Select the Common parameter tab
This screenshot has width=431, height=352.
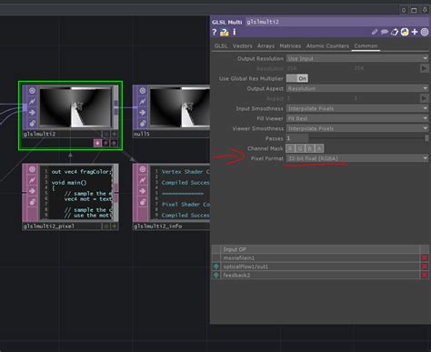(x=366, y=45)
